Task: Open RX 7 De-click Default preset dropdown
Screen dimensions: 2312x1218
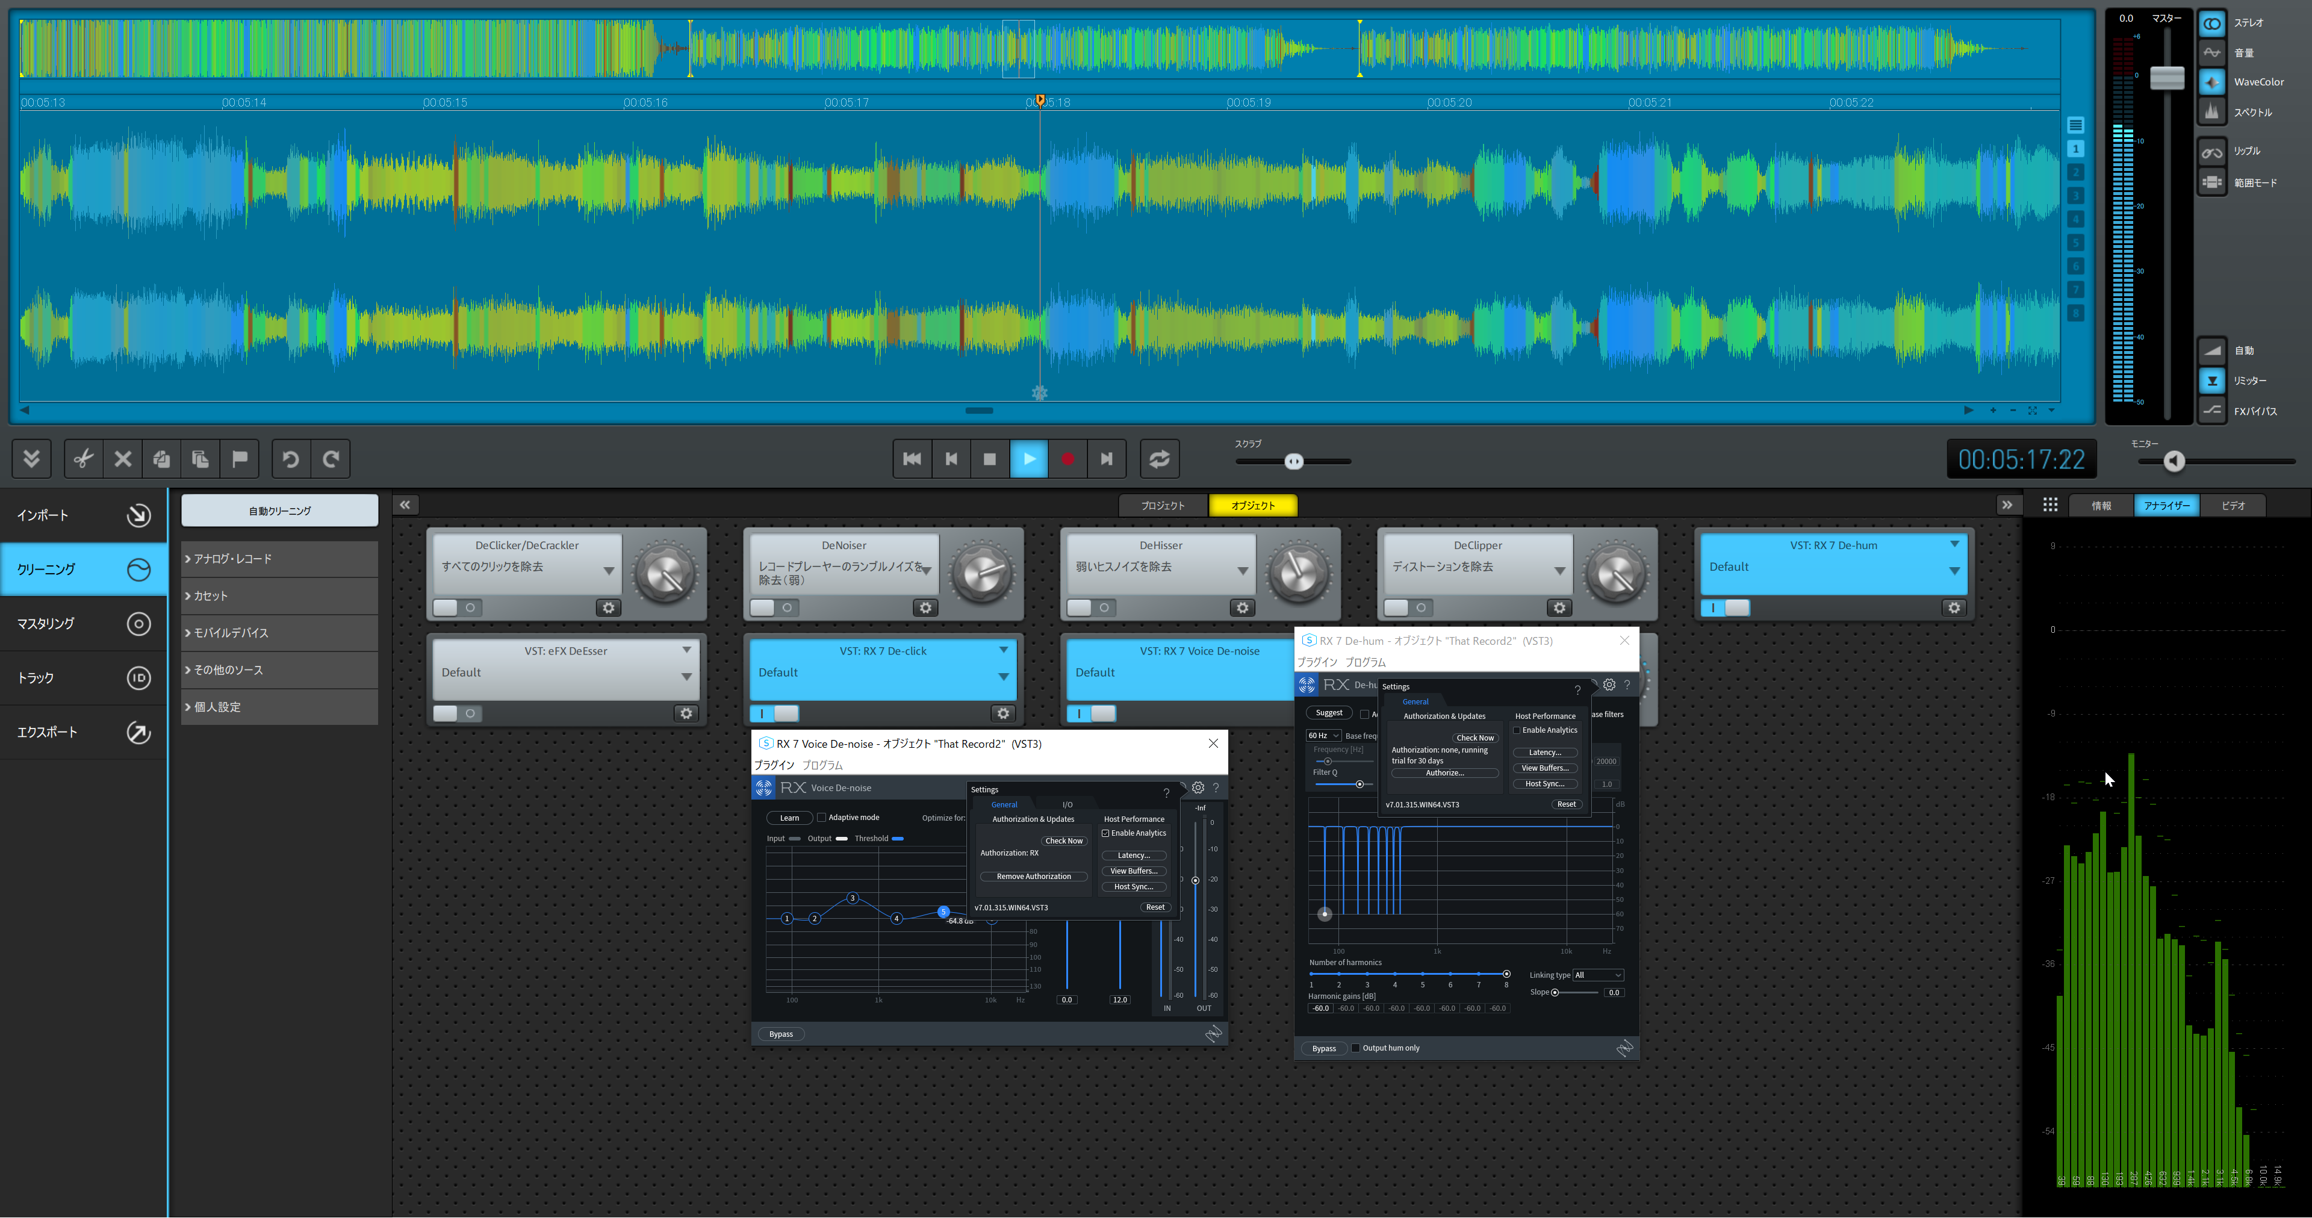Action: tap(1002, 676)
